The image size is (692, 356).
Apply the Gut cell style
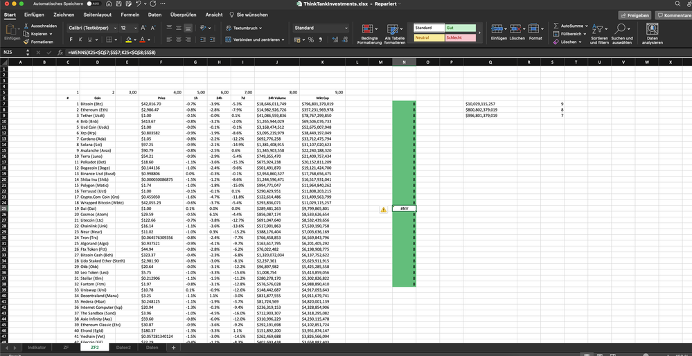[x=461, y=28]
